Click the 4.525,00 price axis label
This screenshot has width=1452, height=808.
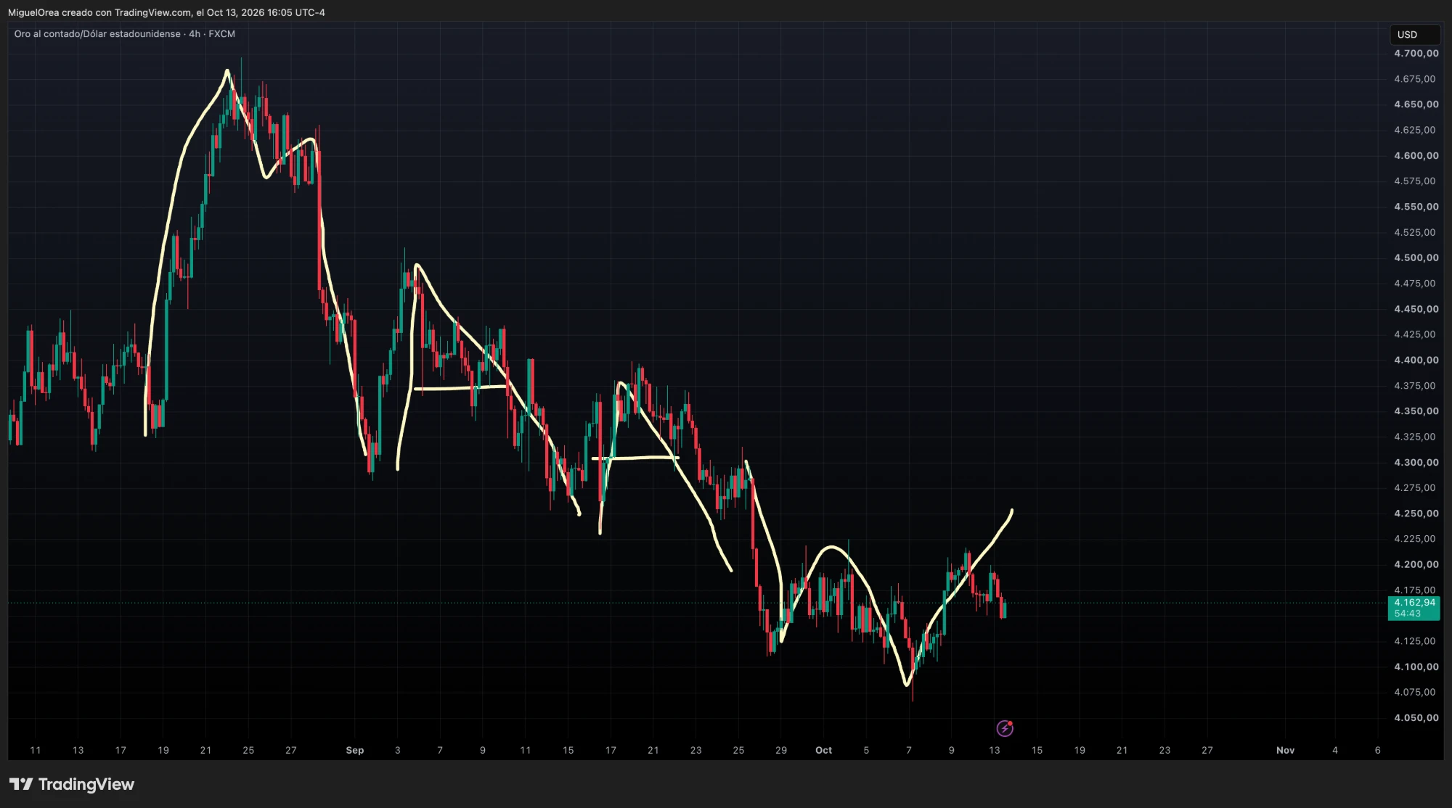pyautogui.click(x=1414, y=232)
